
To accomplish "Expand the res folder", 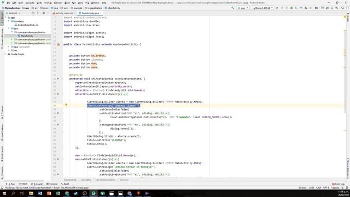I will point(9,50).
